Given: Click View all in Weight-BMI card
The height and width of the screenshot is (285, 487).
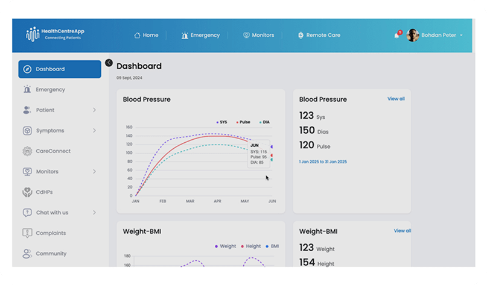Looking at the screenshot, I should 402,231.
